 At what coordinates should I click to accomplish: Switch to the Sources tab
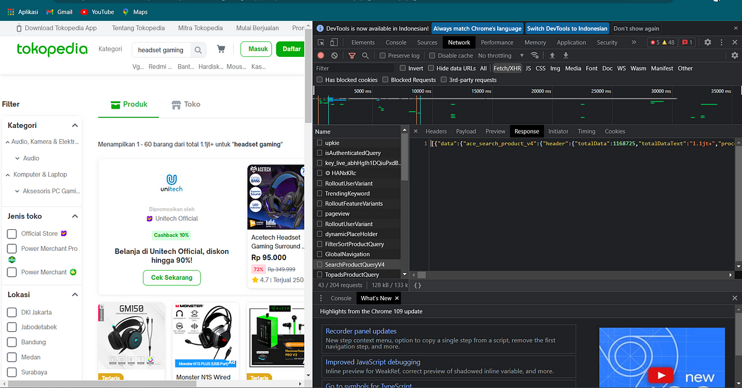[x=427, y=43]
